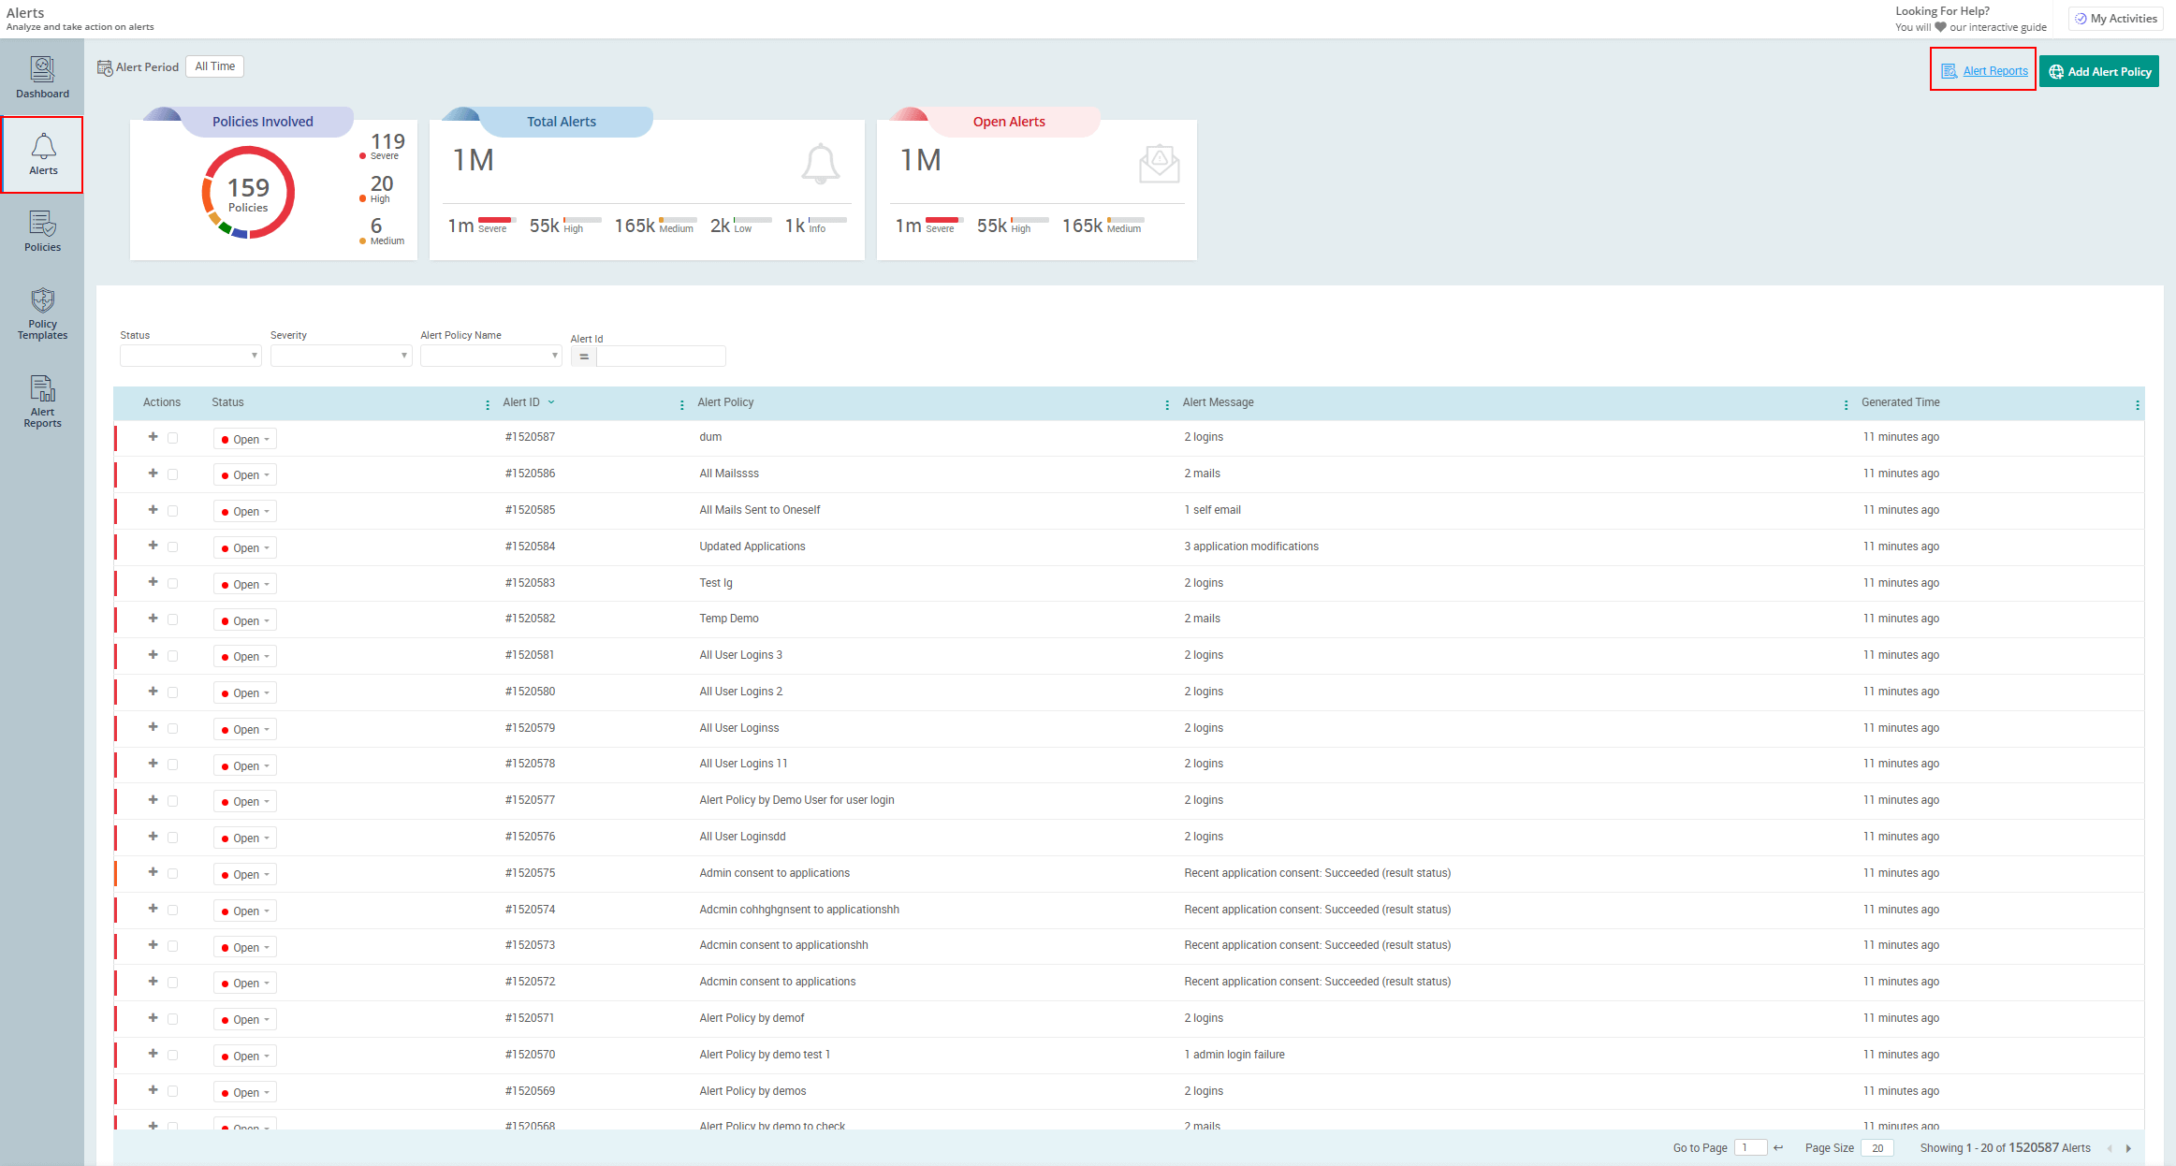Focus the Go to Page number field
Image resolution: width=2176 pixels, height=1166 pixels.
click(1750, 1148)
